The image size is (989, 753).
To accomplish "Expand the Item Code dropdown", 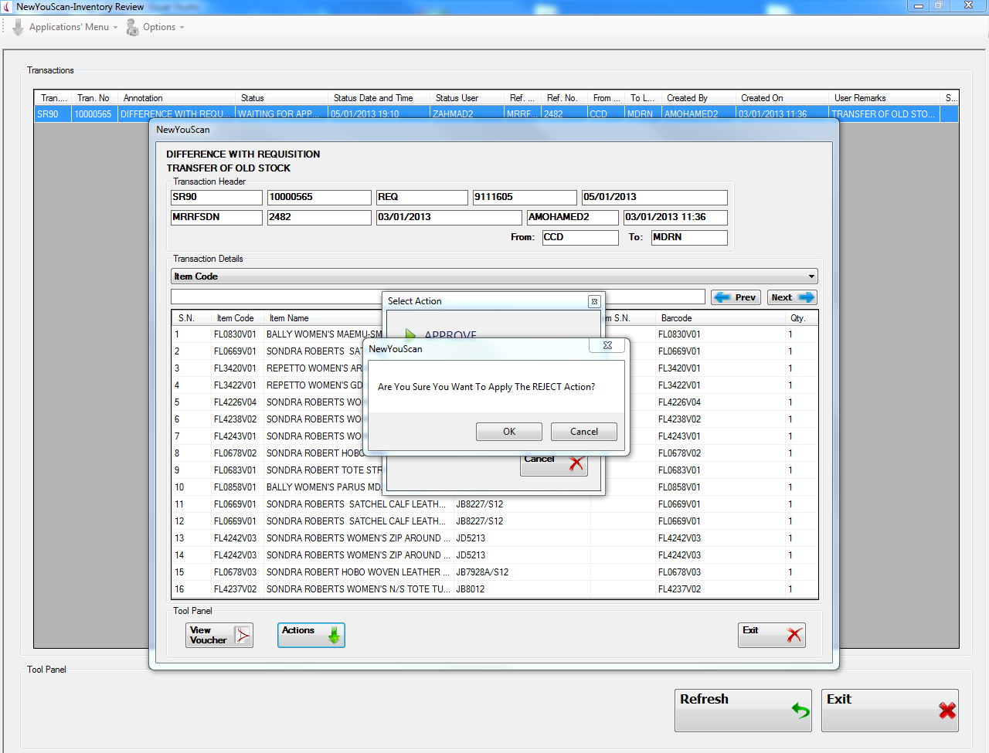I will pos(811,276).
